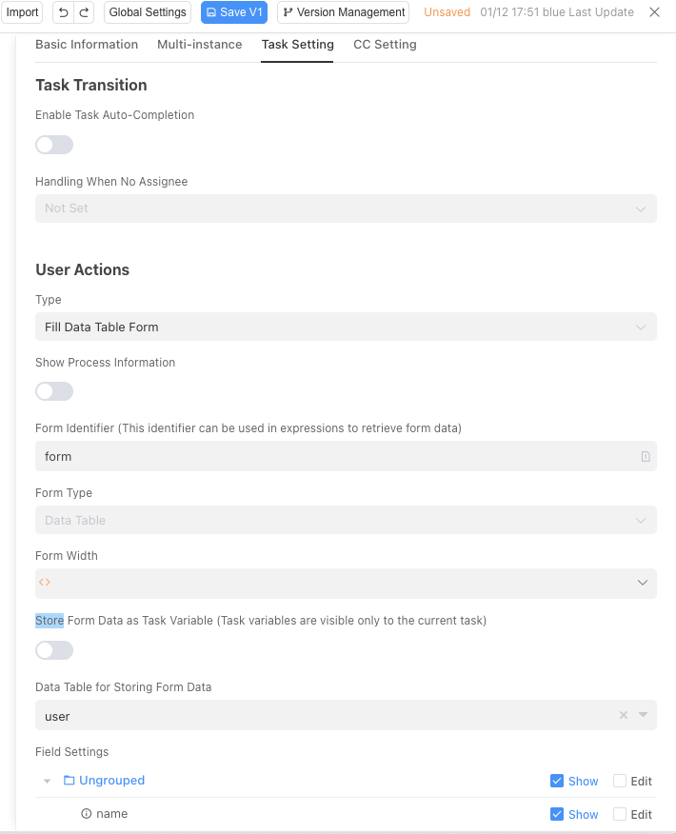
Task: Expand the Form Width dropdown
Action: 642,583
